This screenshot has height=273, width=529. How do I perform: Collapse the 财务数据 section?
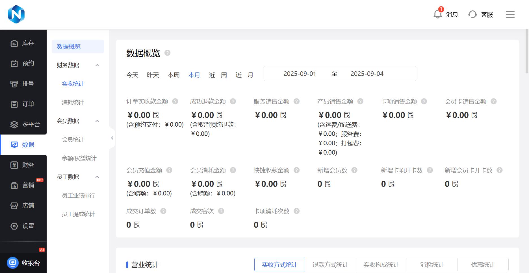point(97,65)
